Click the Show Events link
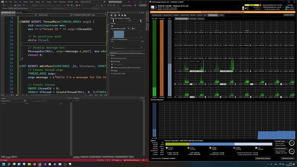The width and height of the screenshot is (297, 167). pyautogui.click(x=120, y=58)
